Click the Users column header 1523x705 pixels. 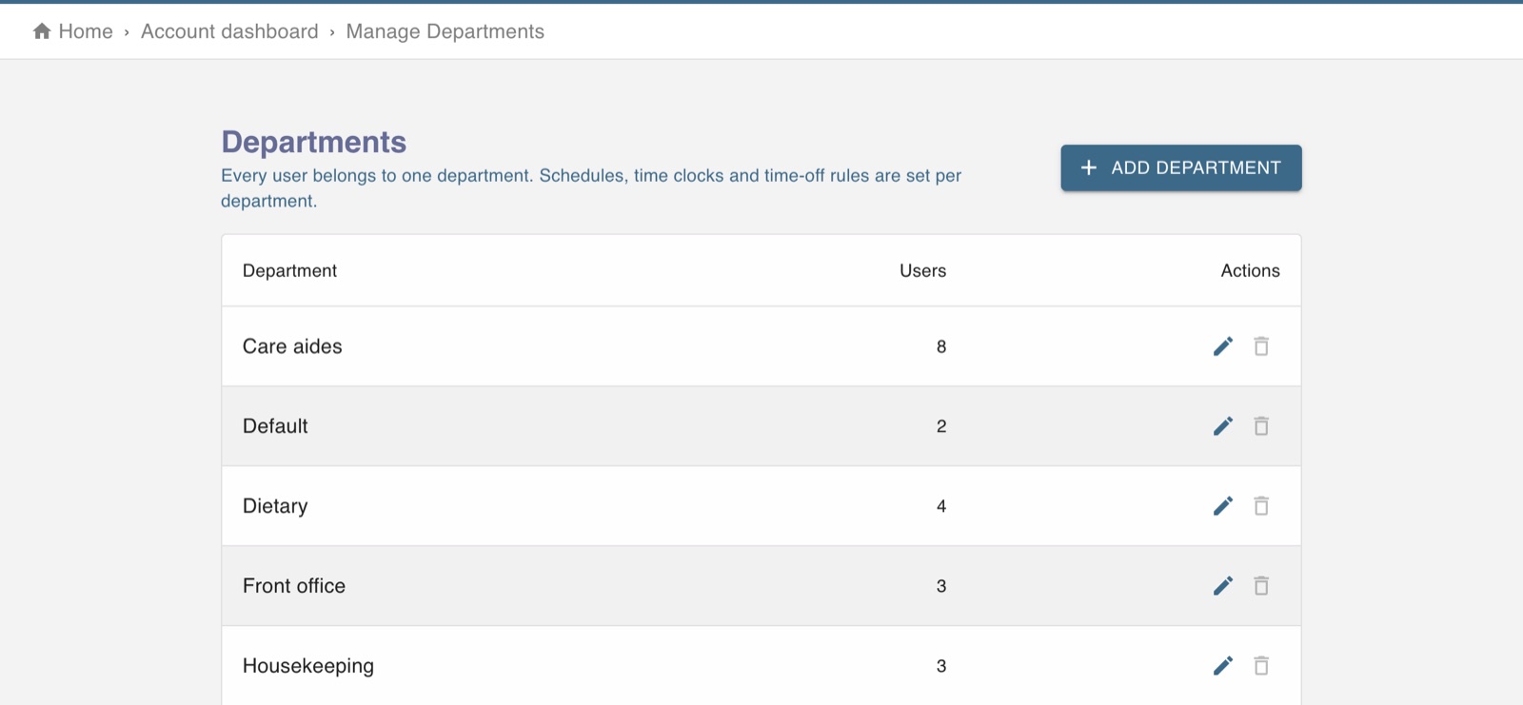click(x=922, y=271)
